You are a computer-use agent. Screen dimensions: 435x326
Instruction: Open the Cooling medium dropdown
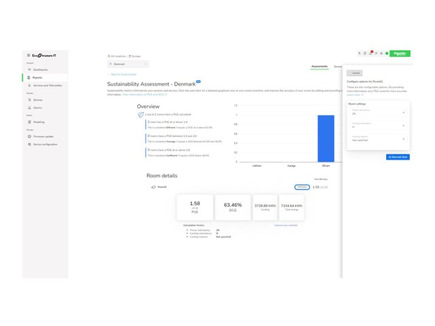(x=378, y=139)
